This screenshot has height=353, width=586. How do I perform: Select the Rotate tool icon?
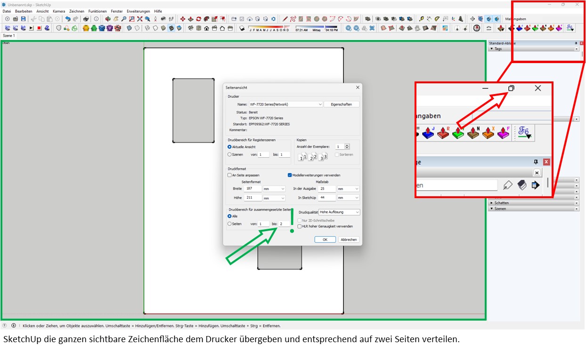point(198,19)
